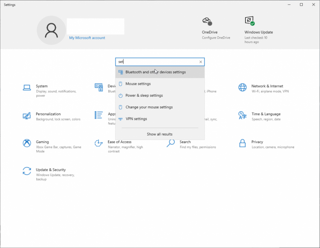Open the Personalization category label
320x248 pixels.
click(48, 114)
